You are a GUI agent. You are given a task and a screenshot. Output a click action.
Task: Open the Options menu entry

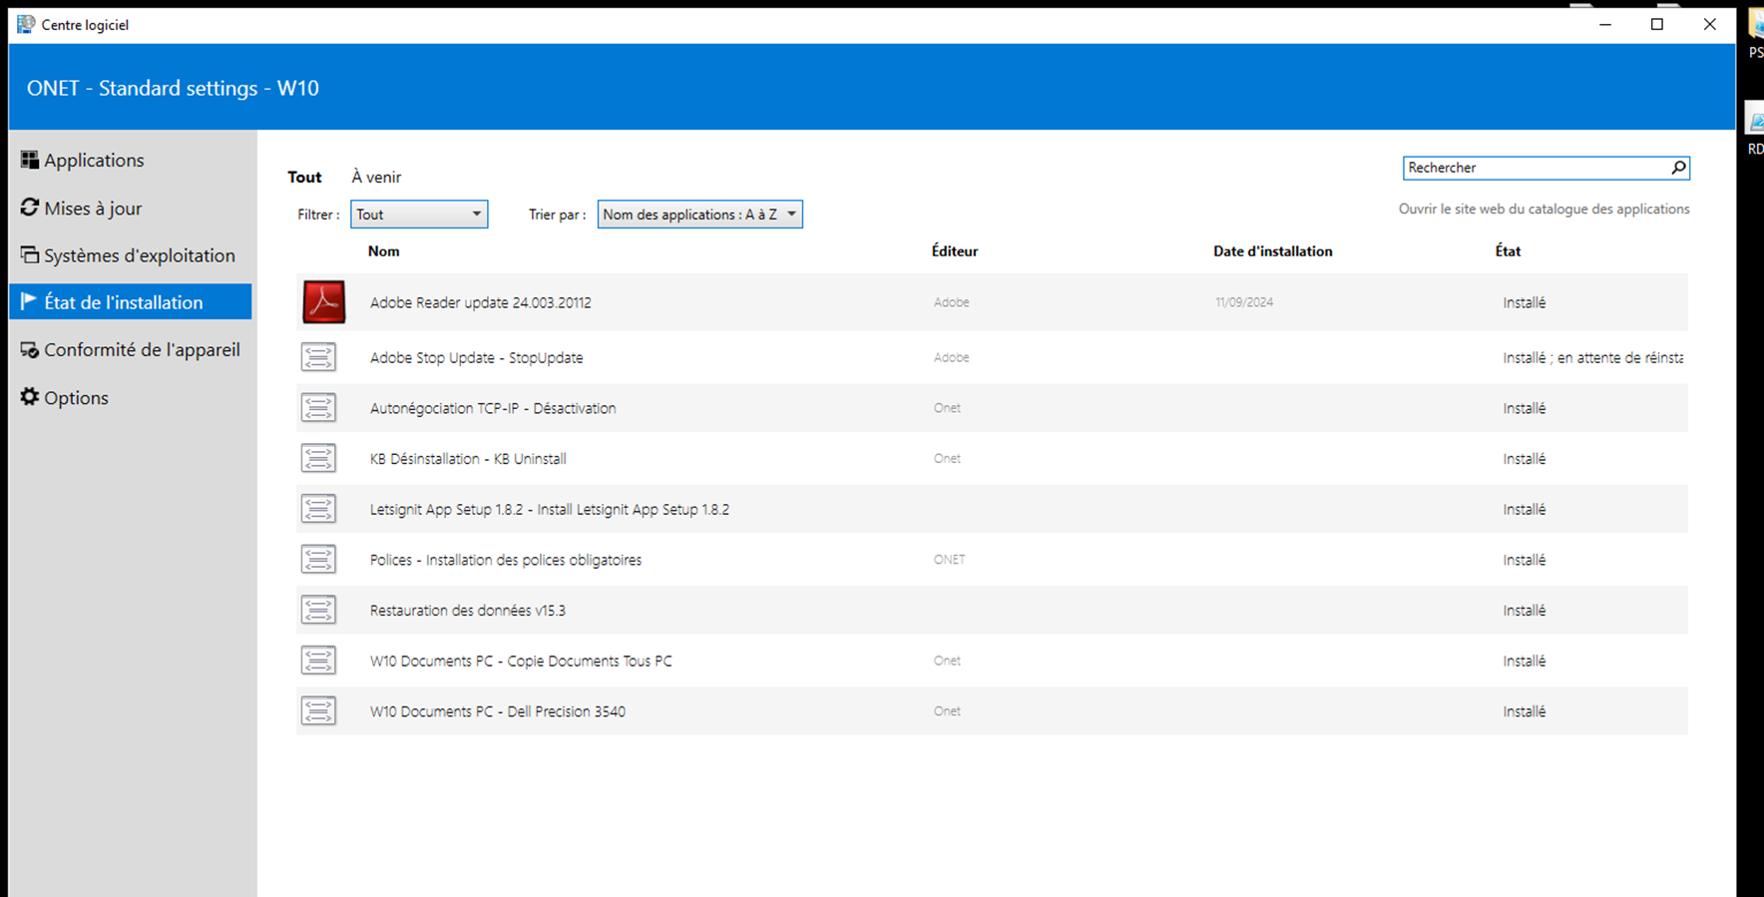(76, 398)
